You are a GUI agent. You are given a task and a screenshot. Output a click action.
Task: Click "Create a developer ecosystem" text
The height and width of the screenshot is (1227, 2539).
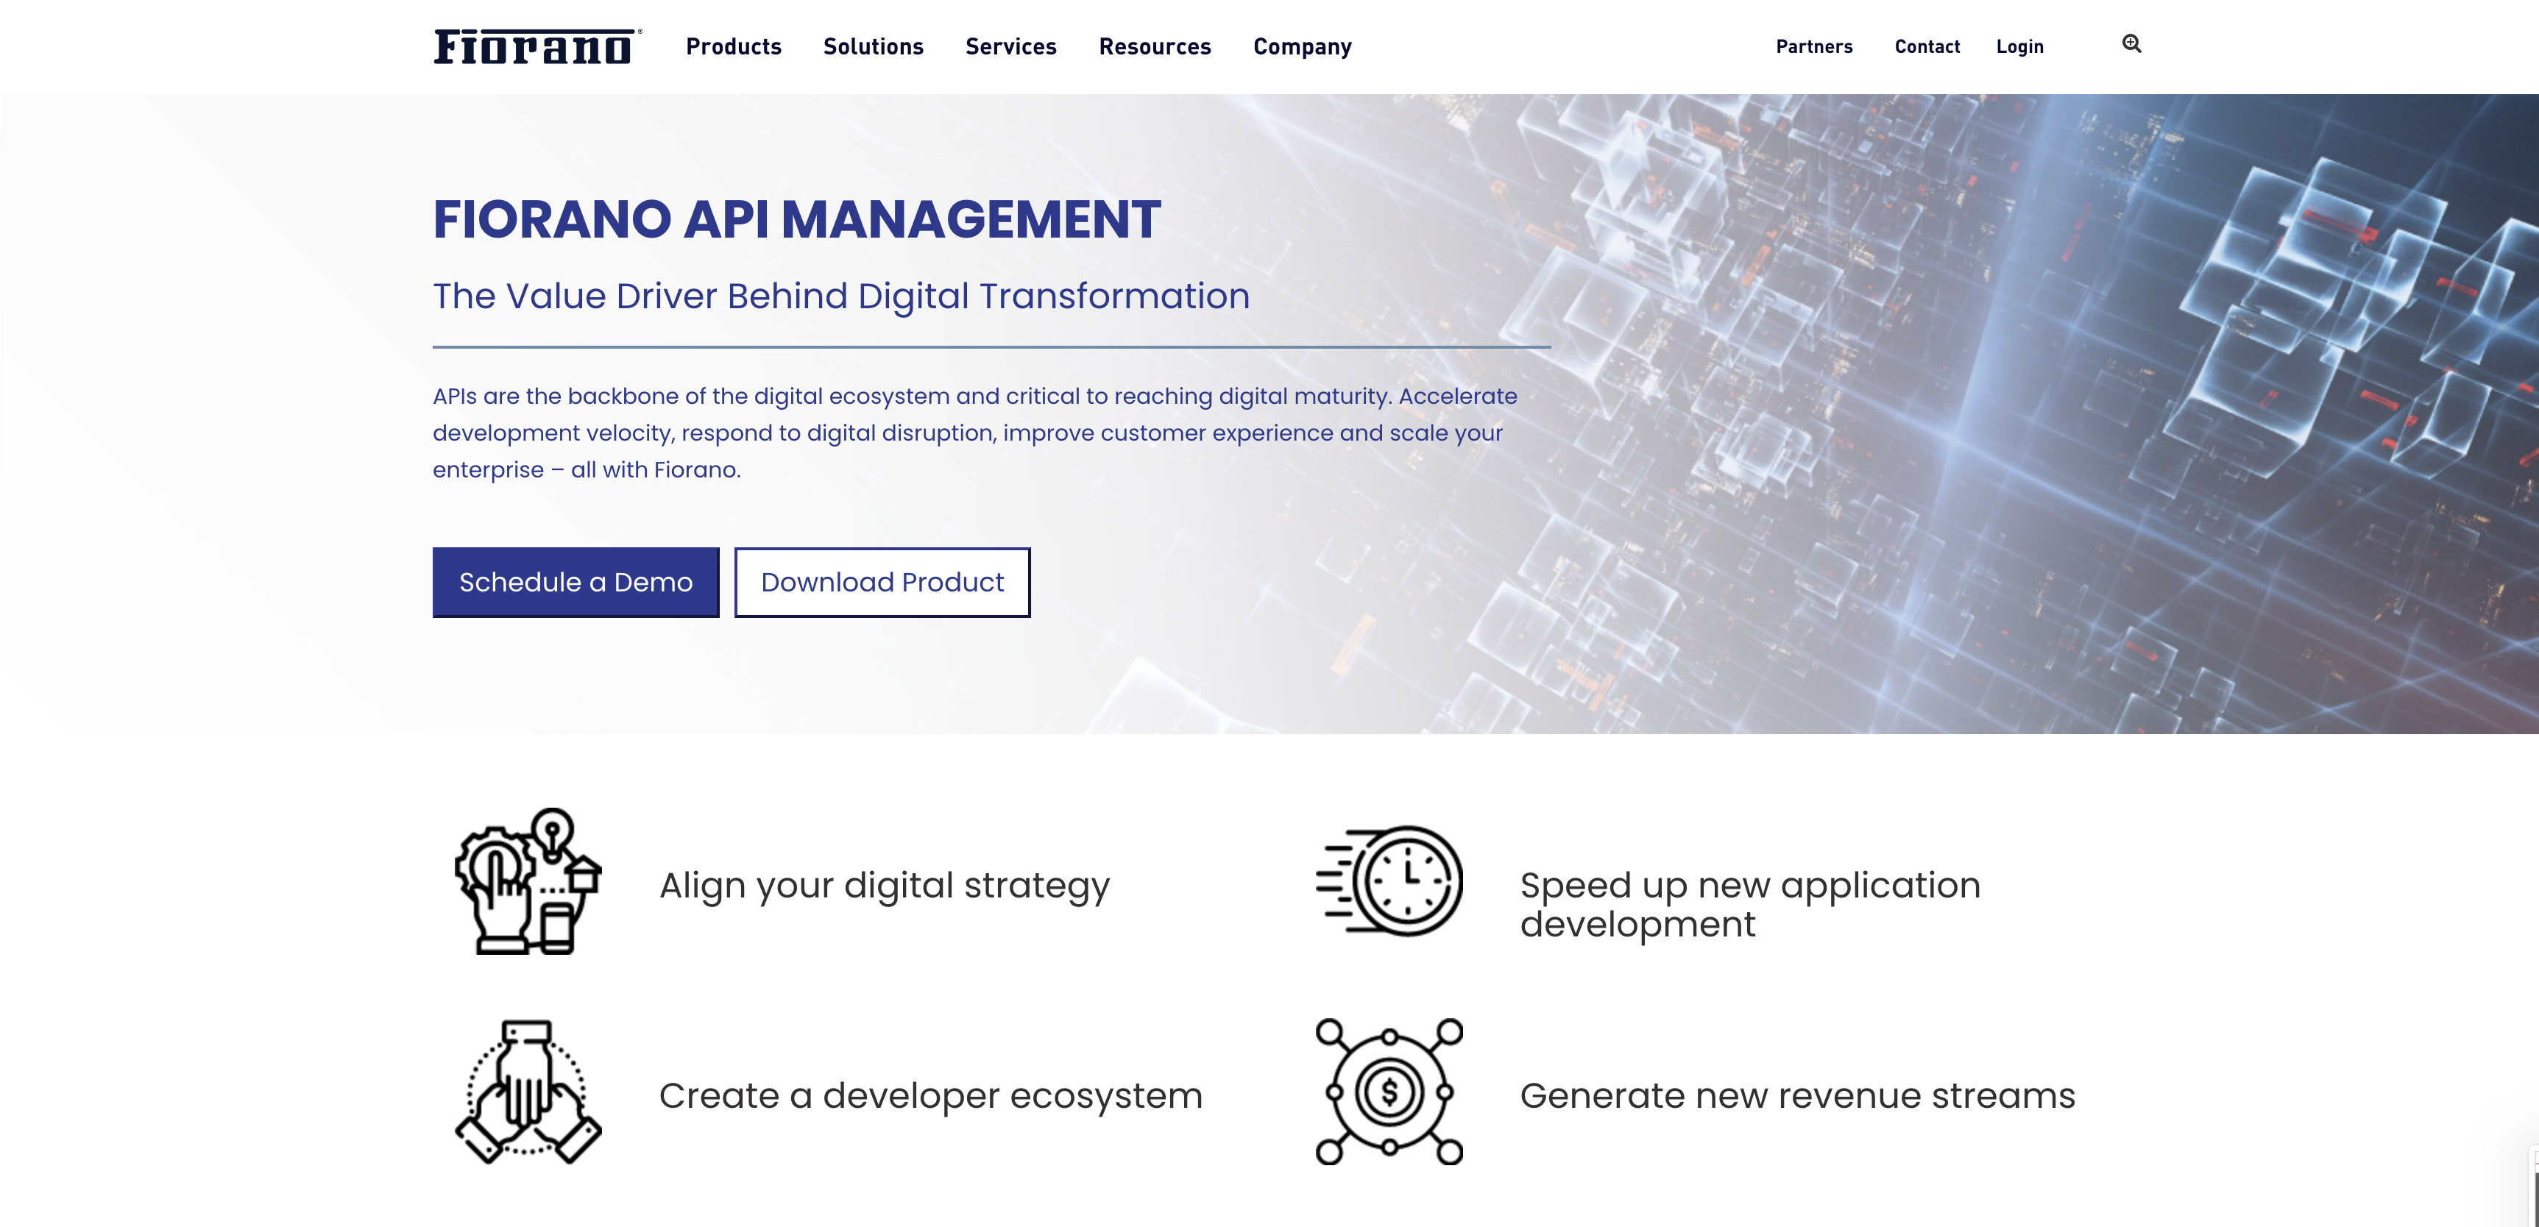click(x=930, y=1095)
